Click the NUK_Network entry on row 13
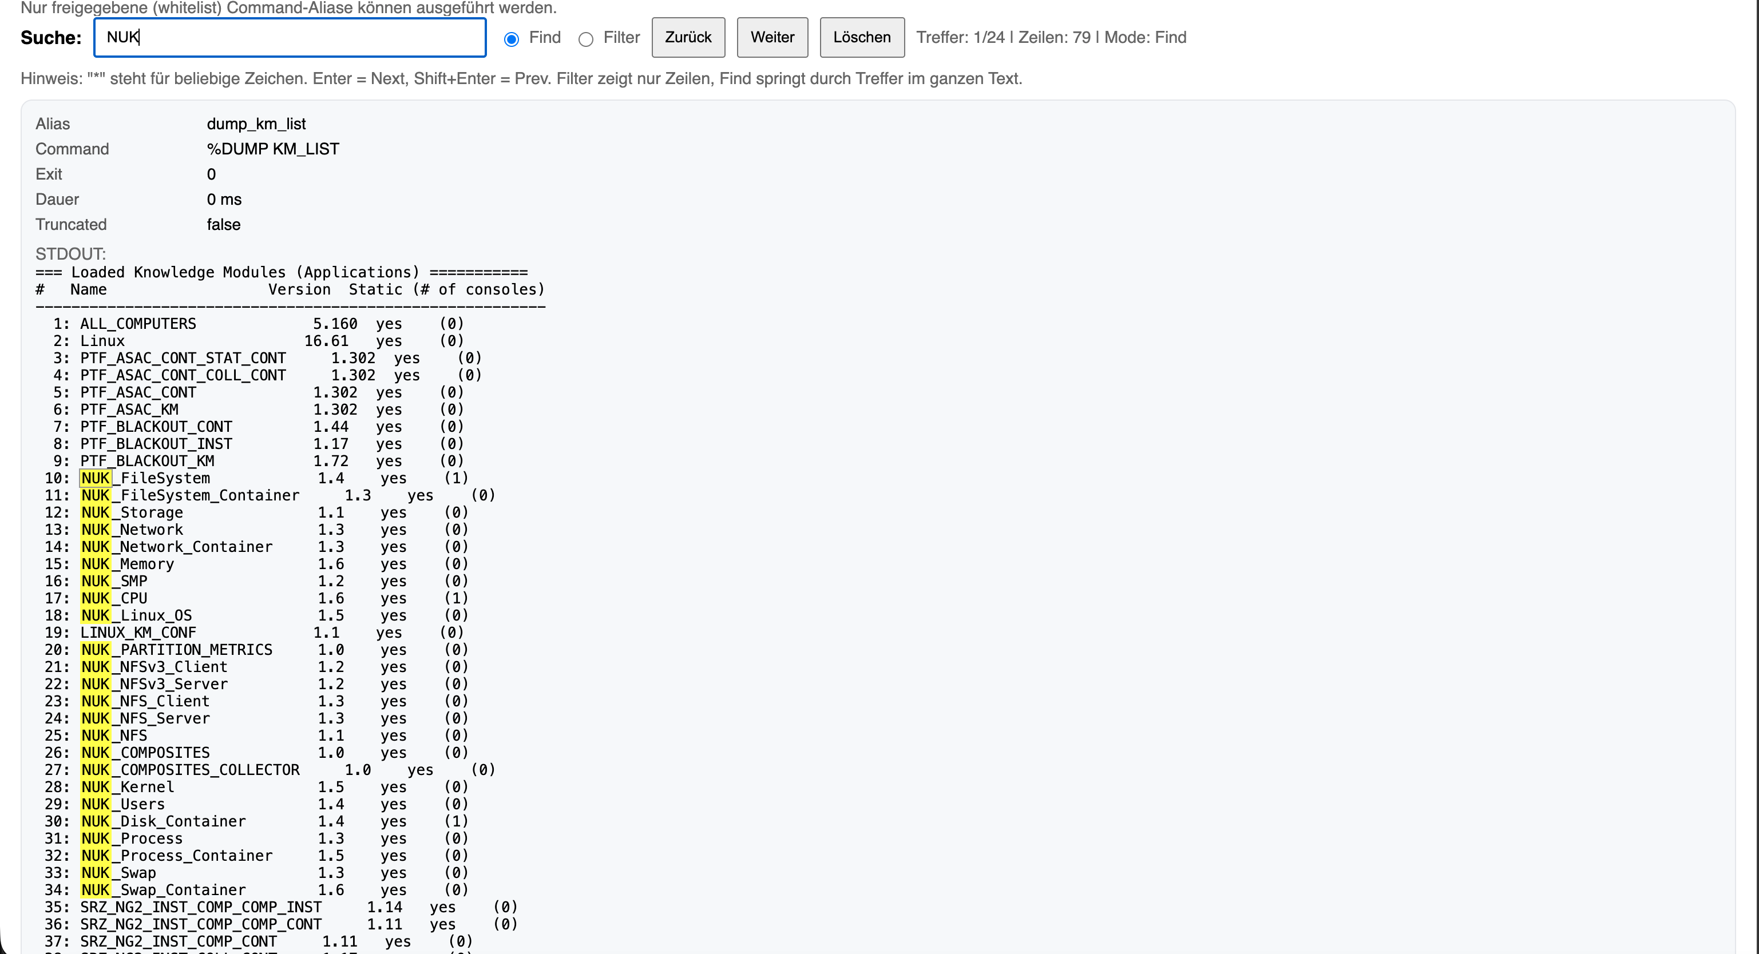The width and height of the screenshot is (1759, 954). click(132, 530)
